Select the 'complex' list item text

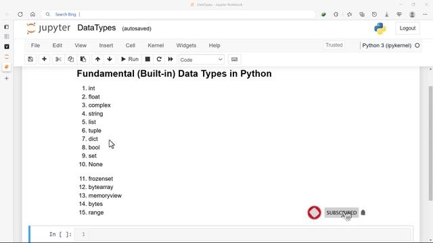pyautogui.click(x=99, y=105)
